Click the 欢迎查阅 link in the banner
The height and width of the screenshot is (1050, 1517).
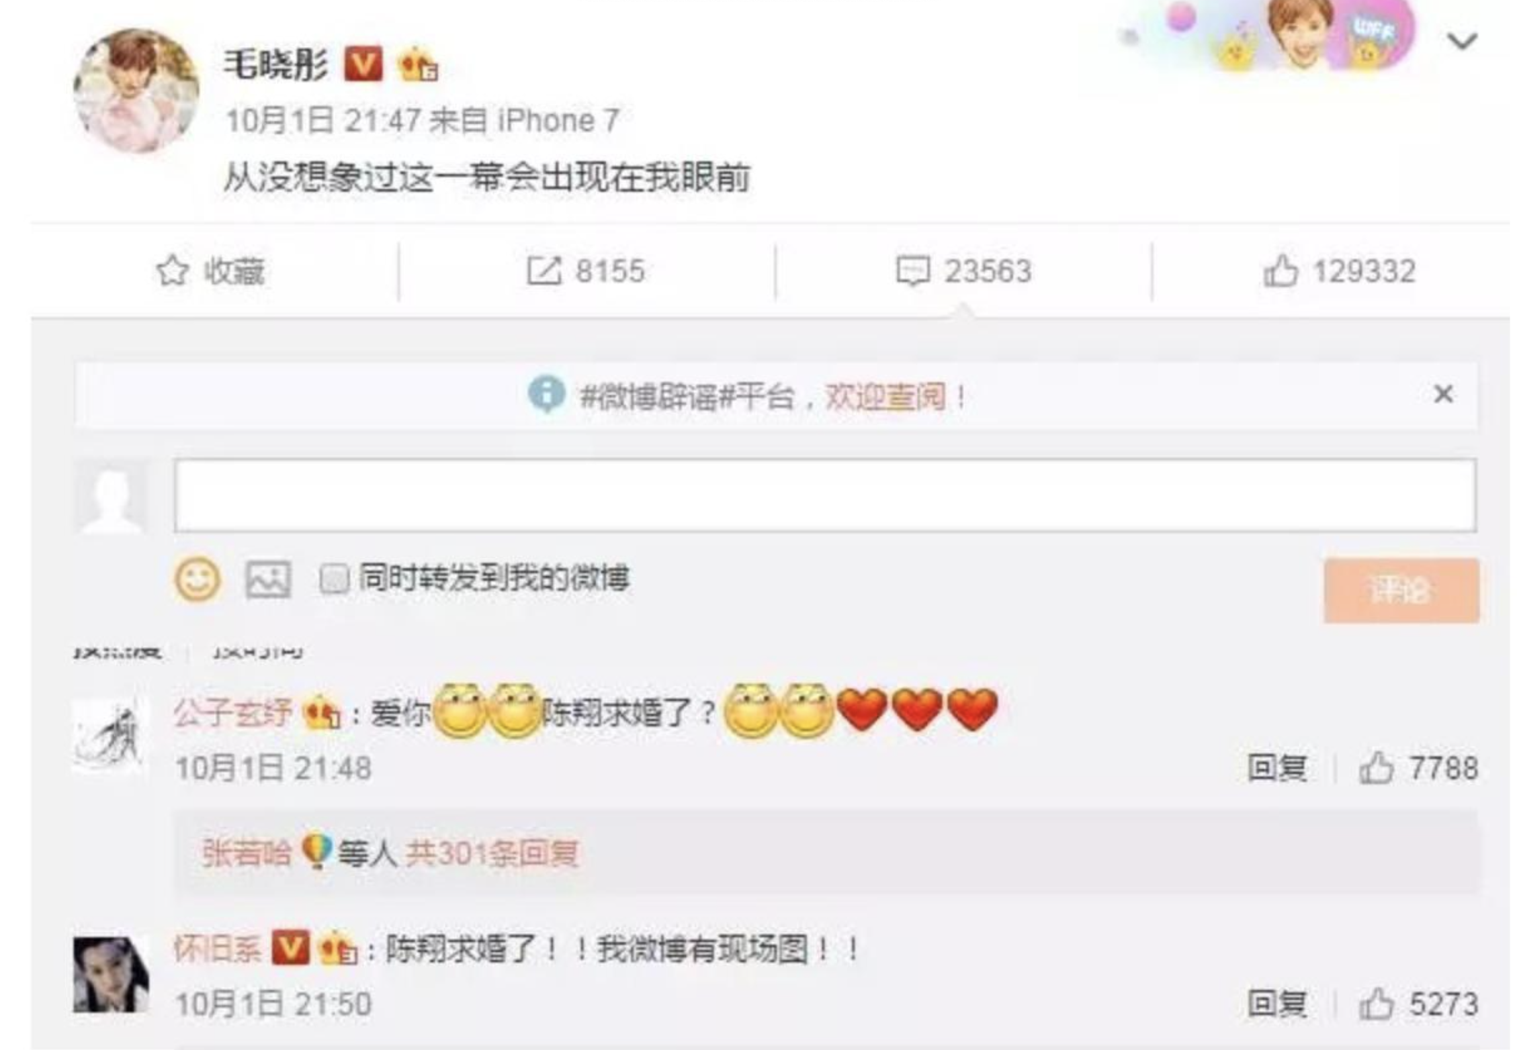[x=885, y=396]
